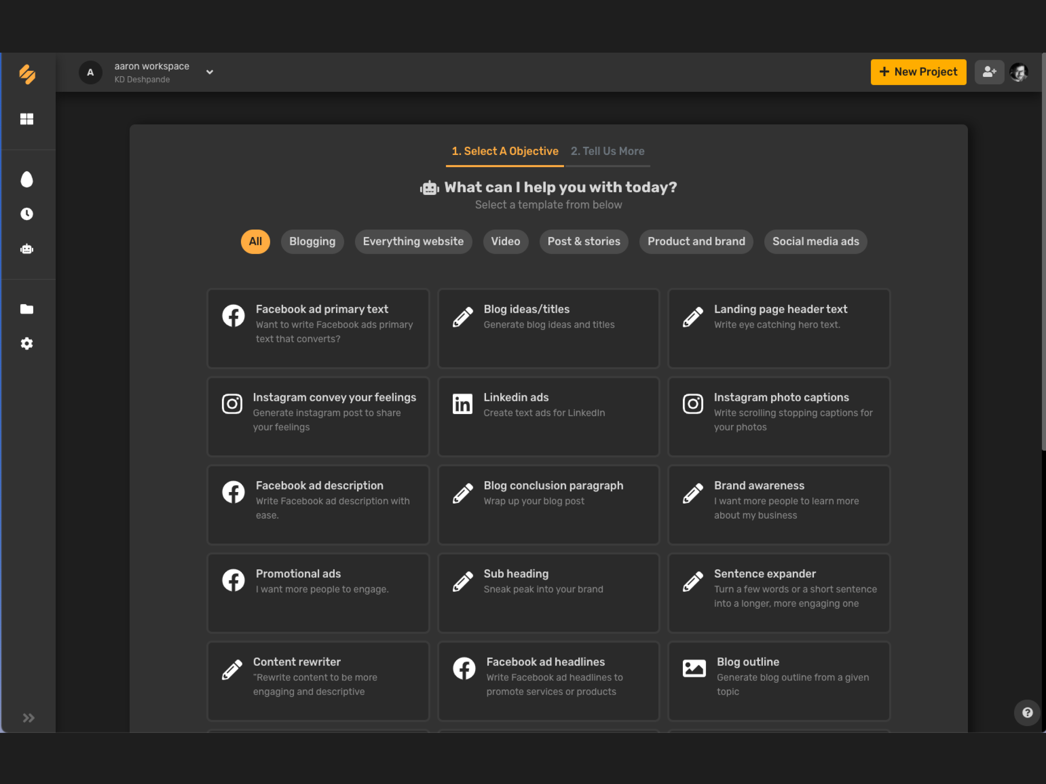Click the add team member icon
The image size is (1046, 784).
pyautogui.click(x=989, y=72)
